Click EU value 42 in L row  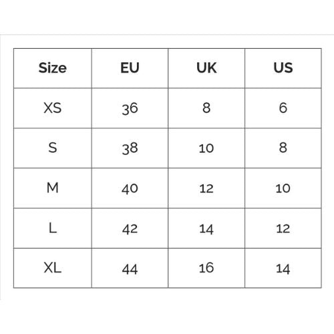pos(130,229)
